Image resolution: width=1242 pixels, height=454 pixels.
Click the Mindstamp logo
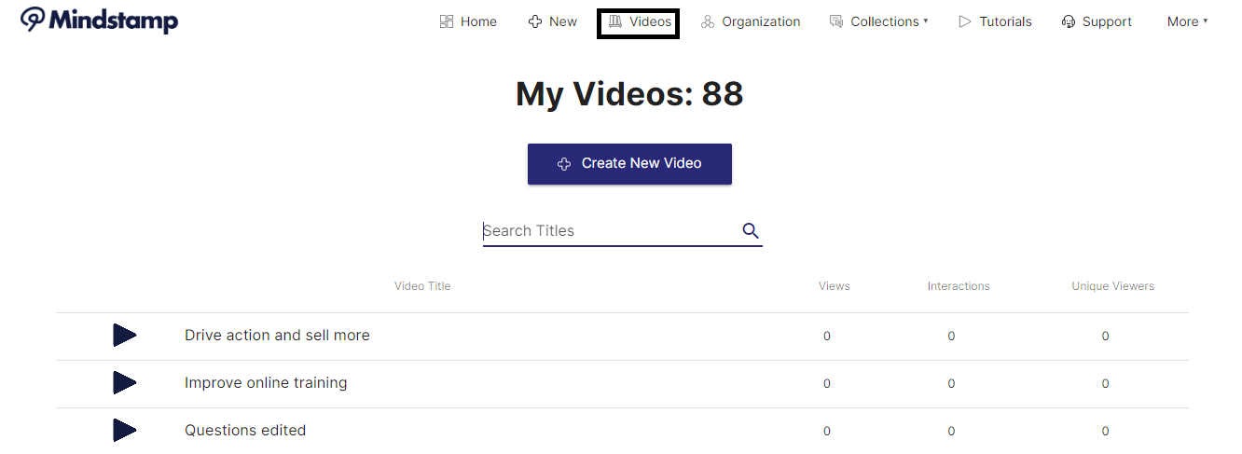coord(99,21)
